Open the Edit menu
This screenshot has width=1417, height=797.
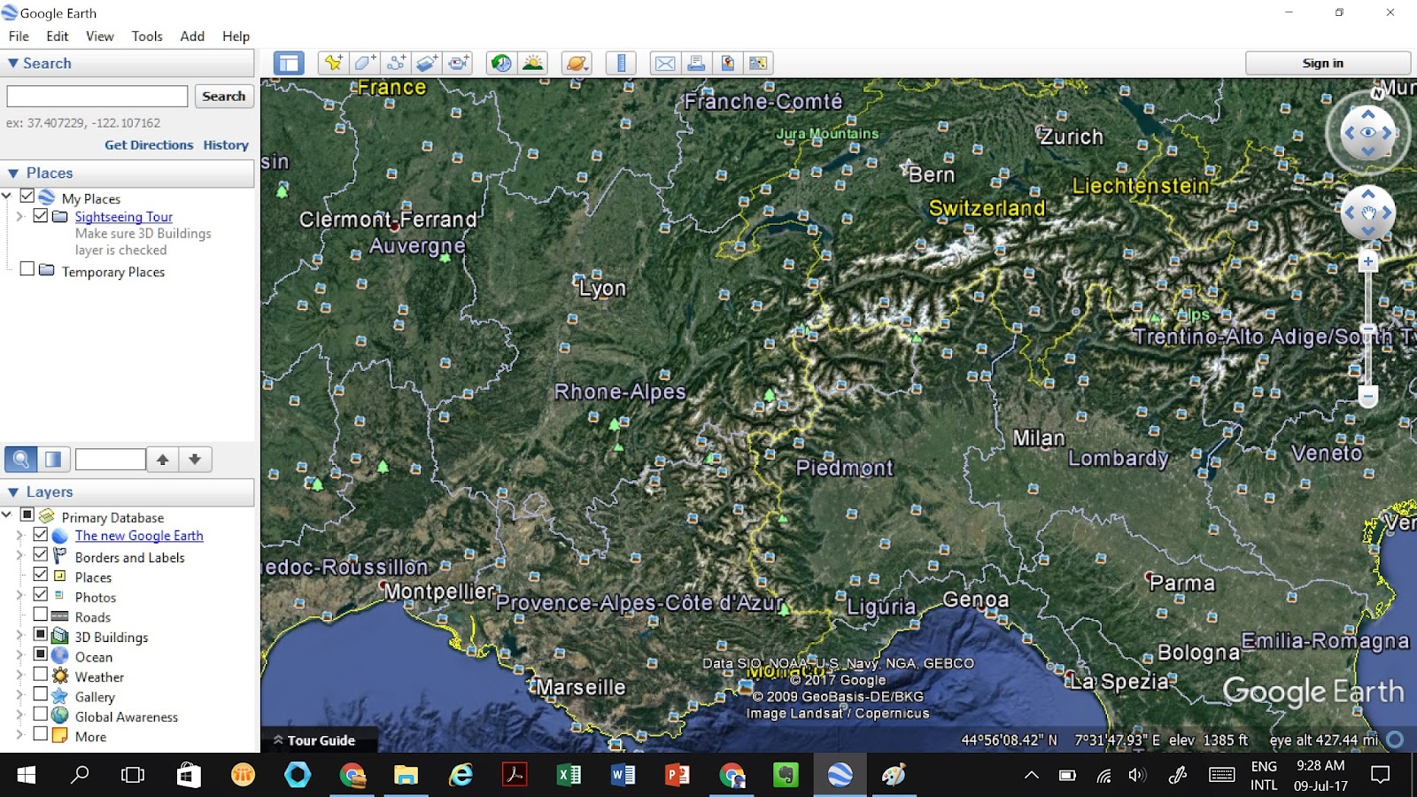[x=58, y=36]
